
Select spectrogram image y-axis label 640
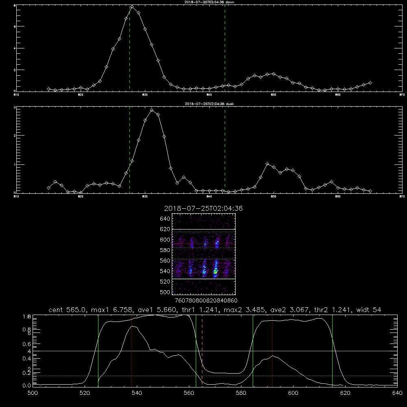[x=165, y=219]
